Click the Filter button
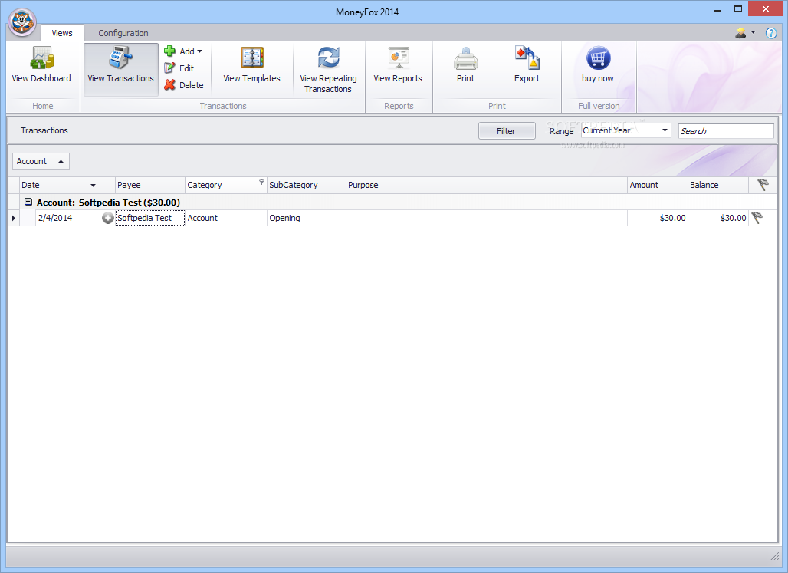Screen dimensions: 788x573 (x=507, y=131)
